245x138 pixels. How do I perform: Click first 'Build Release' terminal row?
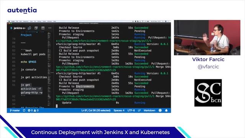pyautogui.click(x=69, y=28)
